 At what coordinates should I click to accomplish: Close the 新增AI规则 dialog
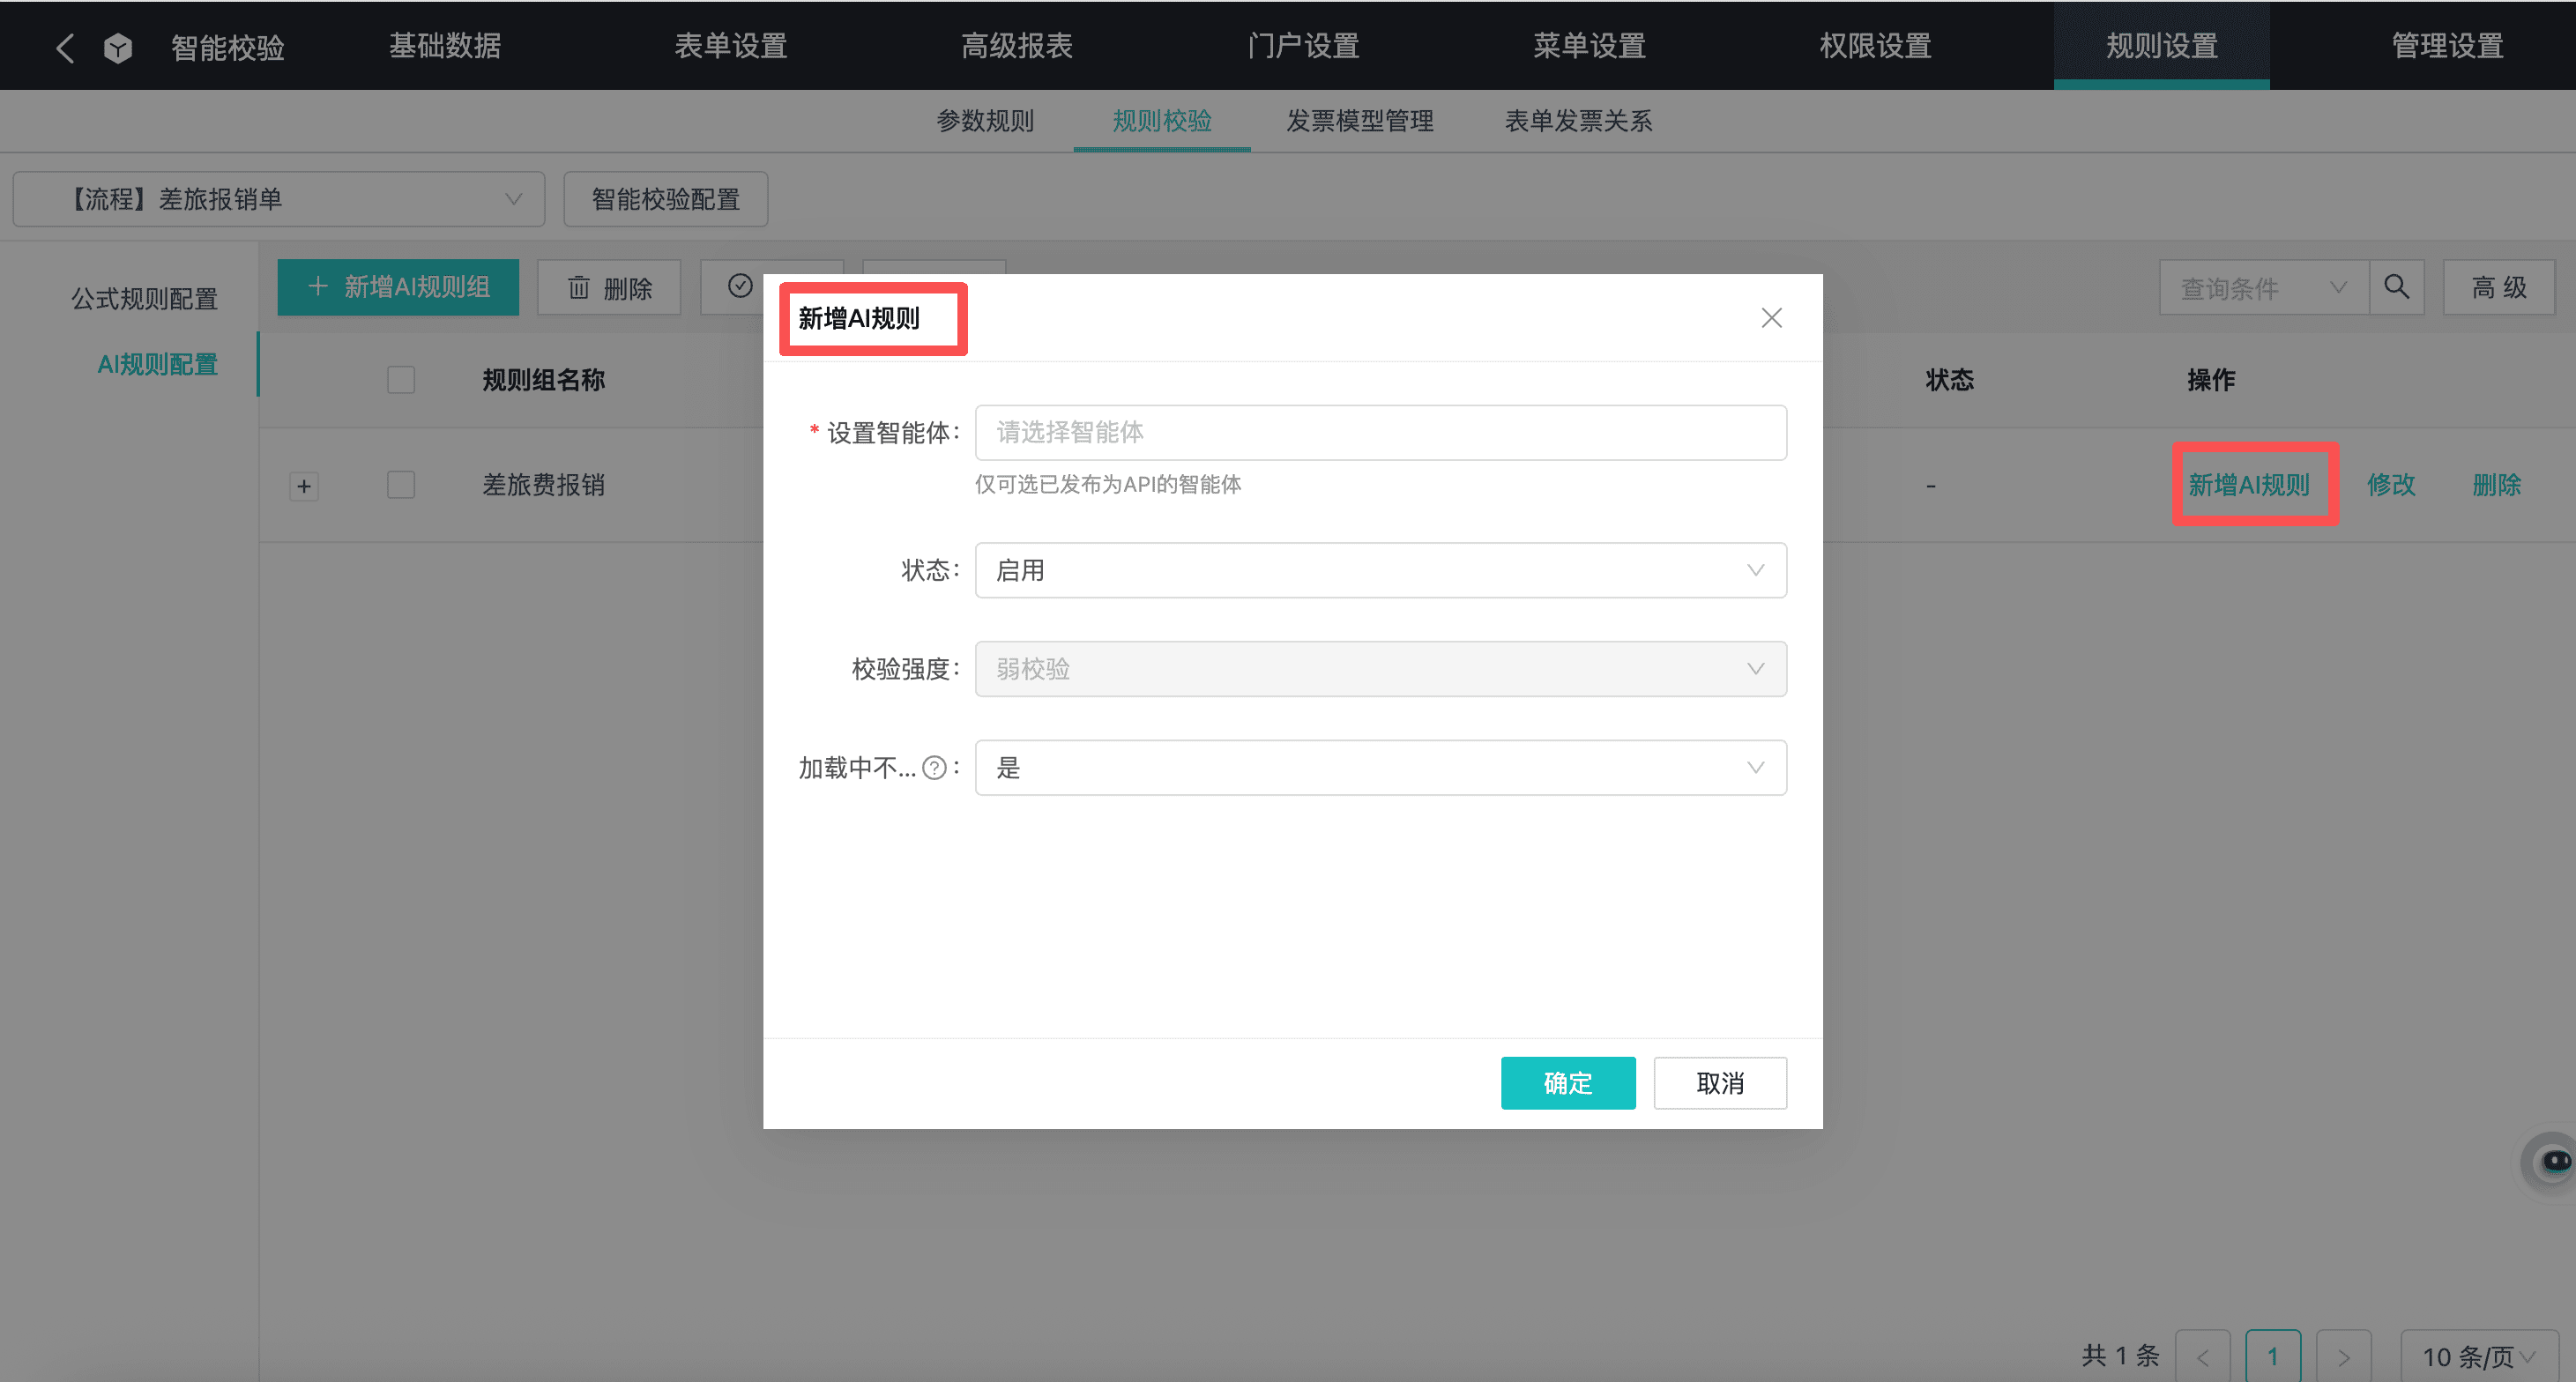point(1771,318)
